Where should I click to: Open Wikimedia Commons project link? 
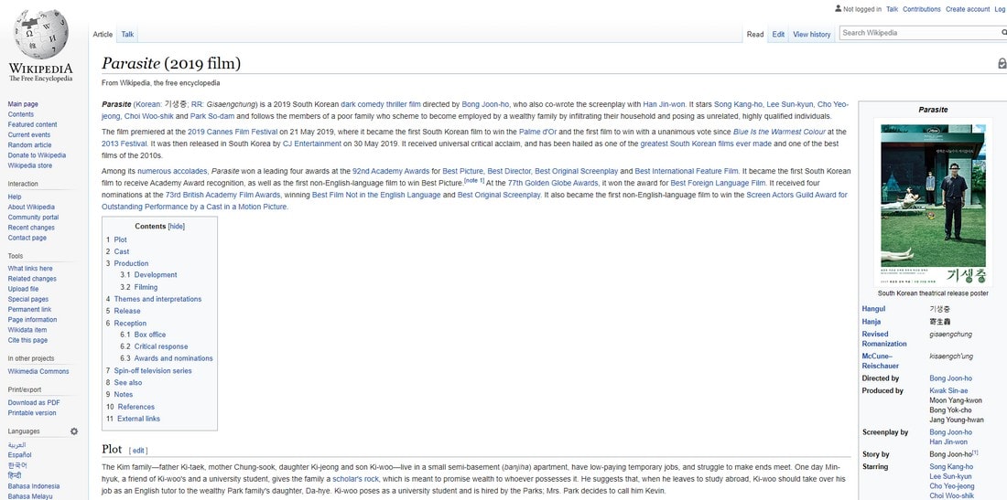38,371
